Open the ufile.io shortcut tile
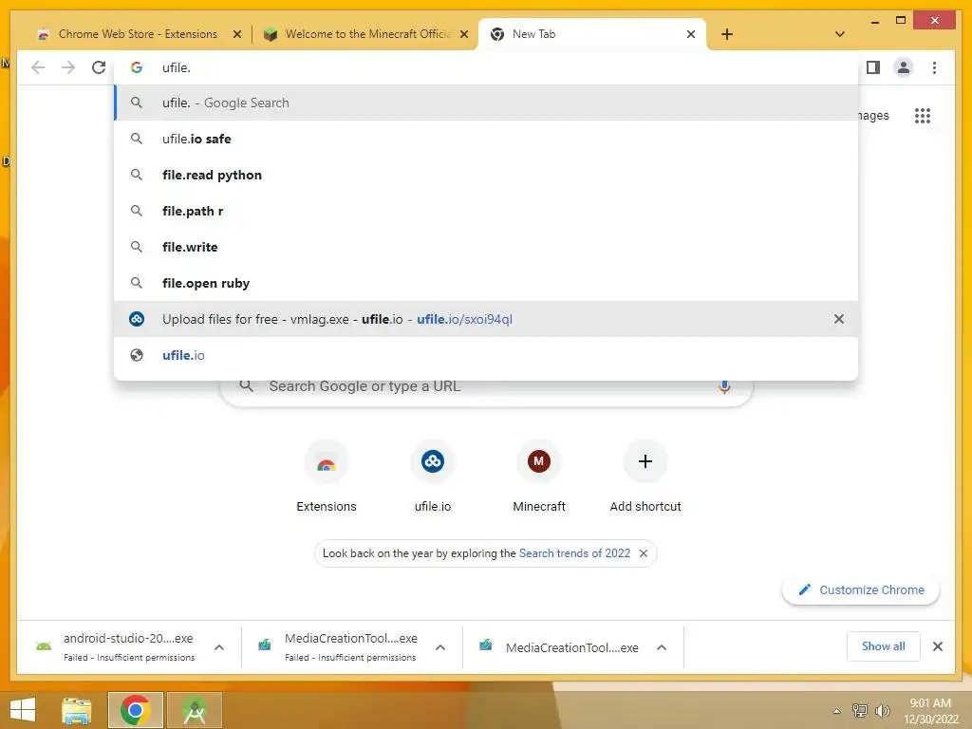 433,477
